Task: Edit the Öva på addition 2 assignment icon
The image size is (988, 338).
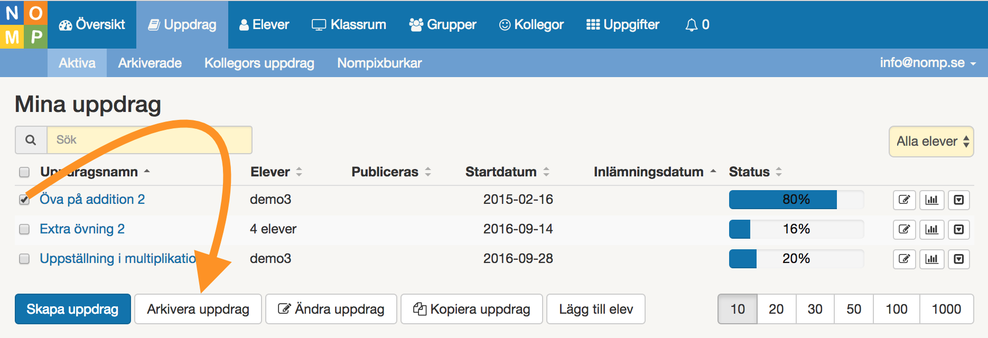Action: point(904,200)
